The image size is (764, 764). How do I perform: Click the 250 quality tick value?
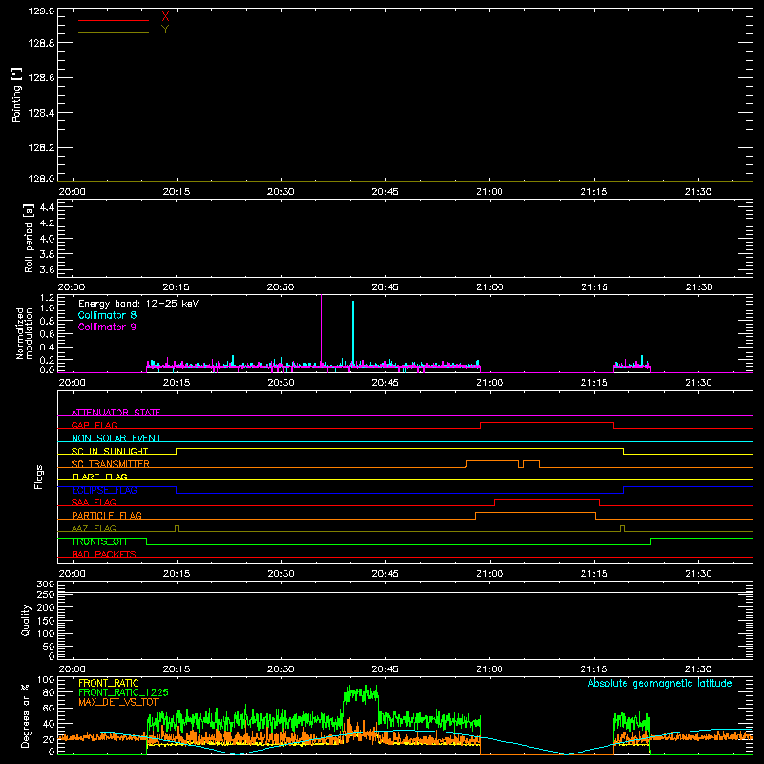coord(45,595)
